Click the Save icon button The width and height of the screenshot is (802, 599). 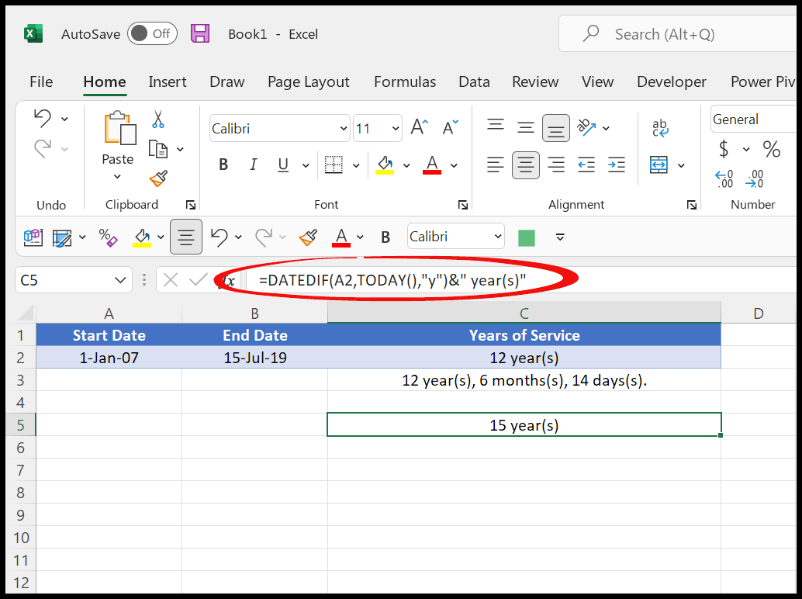(200, 33)
